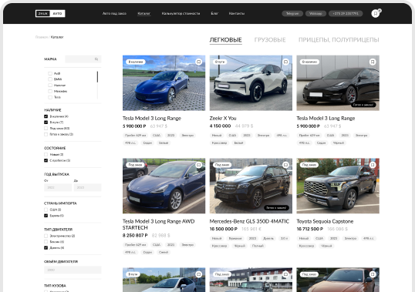Bookmark the Toyota Sequoia Capstone card

click(373, 165)
